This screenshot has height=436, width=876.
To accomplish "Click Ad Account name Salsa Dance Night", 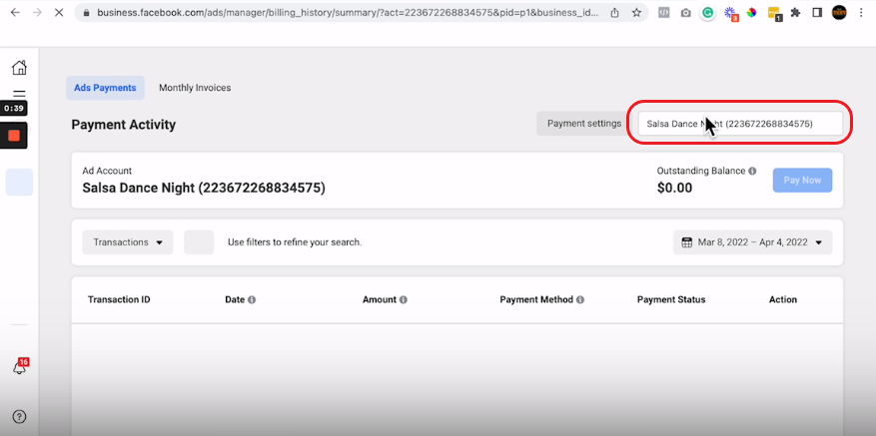I will coord(204,188).
